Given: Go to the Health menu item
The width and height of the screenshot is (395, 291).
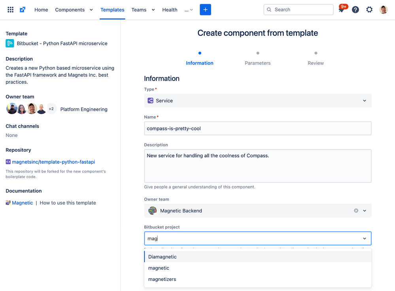Looking at the screenshot, I should click(x=170, y=10).
